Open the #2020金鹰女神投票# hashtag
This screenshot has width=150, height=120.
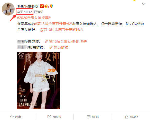click(34, 18)
